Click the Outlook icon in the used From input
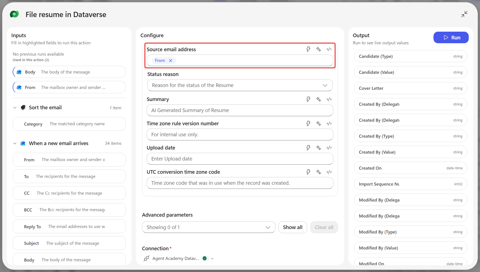480x272 pixels. [19, 88]
